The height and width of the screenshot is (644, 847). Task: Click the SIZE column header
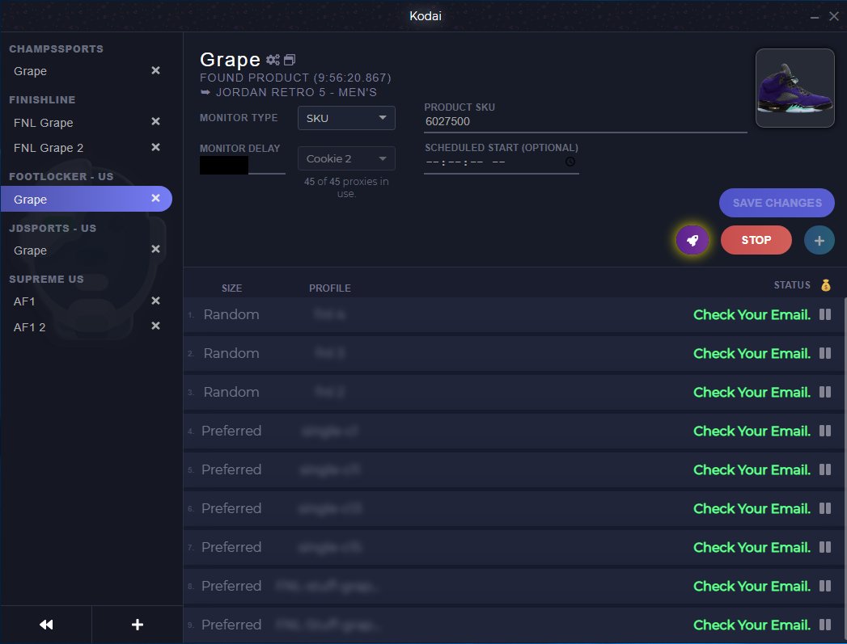pyautogui.click(x=231, y=288)
